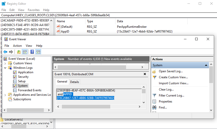This screenshot has height=129, width=217.
Task: Close the Event 10016 preview pane
Action: tap(145, 74)
